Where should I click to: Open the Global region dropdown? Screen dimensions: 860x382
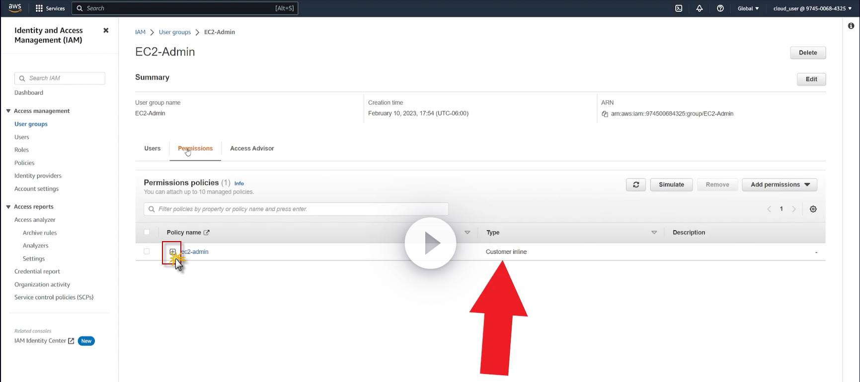point(748,8)
